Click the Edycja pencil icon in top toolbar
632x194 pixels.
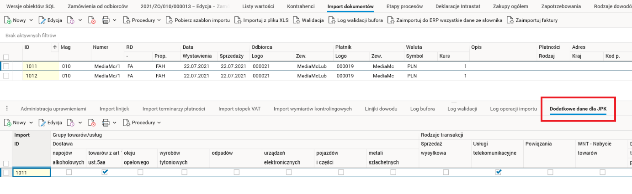[x=42, y=20]
